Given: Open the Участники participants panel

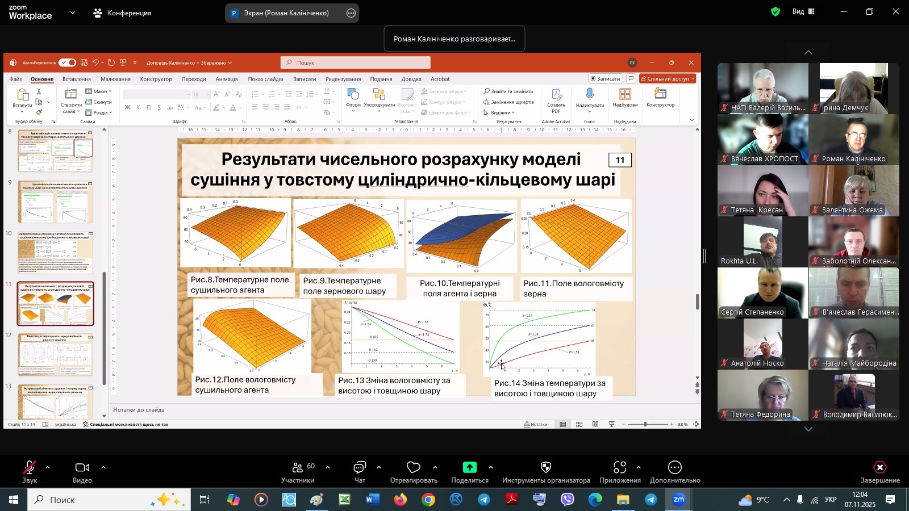Looking at the screenshot, I should coord(298,468).
